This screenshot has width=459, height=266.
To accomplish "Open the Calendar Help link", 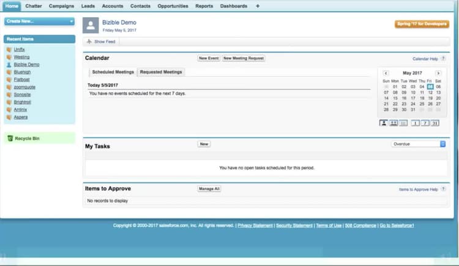I will point(425,59).
